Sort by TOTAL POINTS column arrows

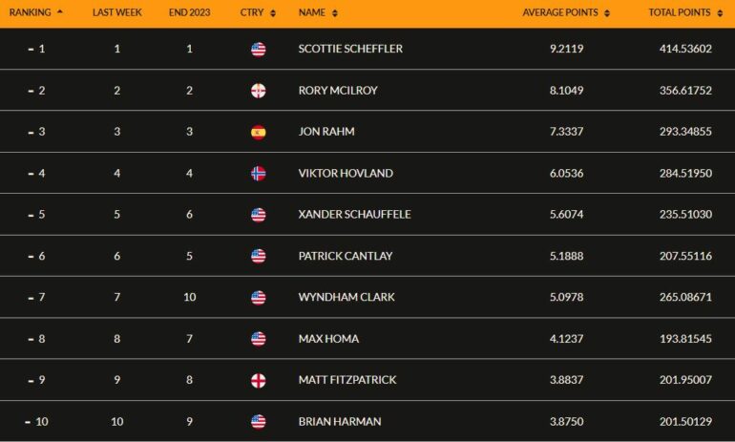[720, 13]
